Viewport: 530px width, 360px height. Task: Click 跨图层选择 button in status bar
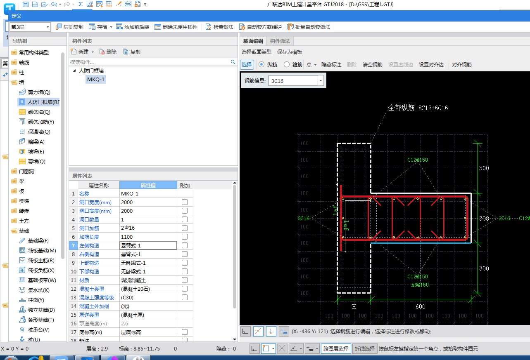click(x=336, y=348)
